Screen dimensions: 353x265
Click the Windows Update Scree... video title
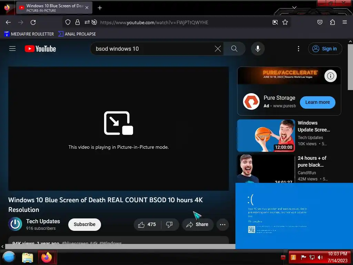point(314,126)
